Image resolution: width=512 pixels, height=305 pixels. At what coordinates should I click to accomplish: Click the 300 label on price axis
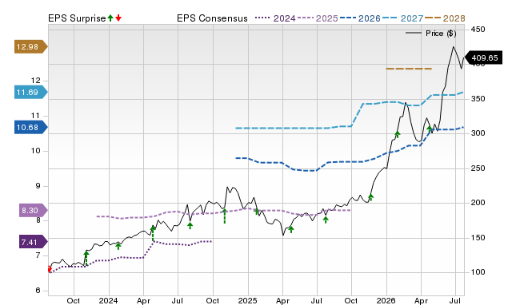pyautogui.click(x=478, y=133)
